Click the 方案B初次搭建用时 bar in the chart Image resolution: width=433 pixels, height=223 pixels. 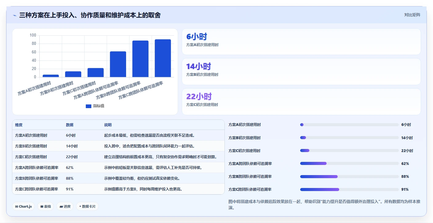pos(73,74)
